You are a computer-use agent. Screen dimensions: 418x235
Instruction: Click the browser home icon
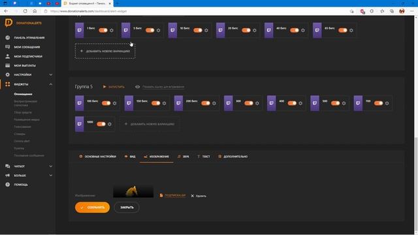(x=35, y=11)
